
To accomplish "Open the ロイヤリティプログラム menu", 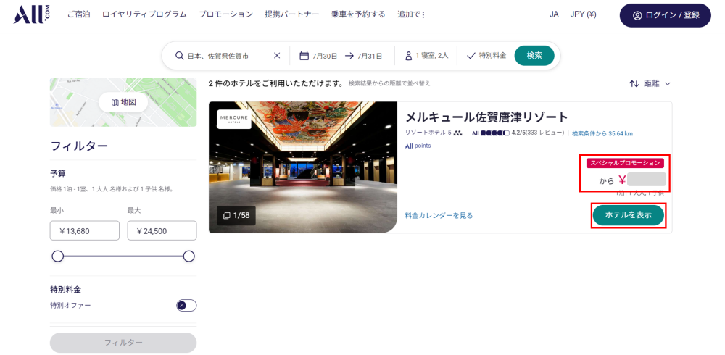I will coord(144,14).
